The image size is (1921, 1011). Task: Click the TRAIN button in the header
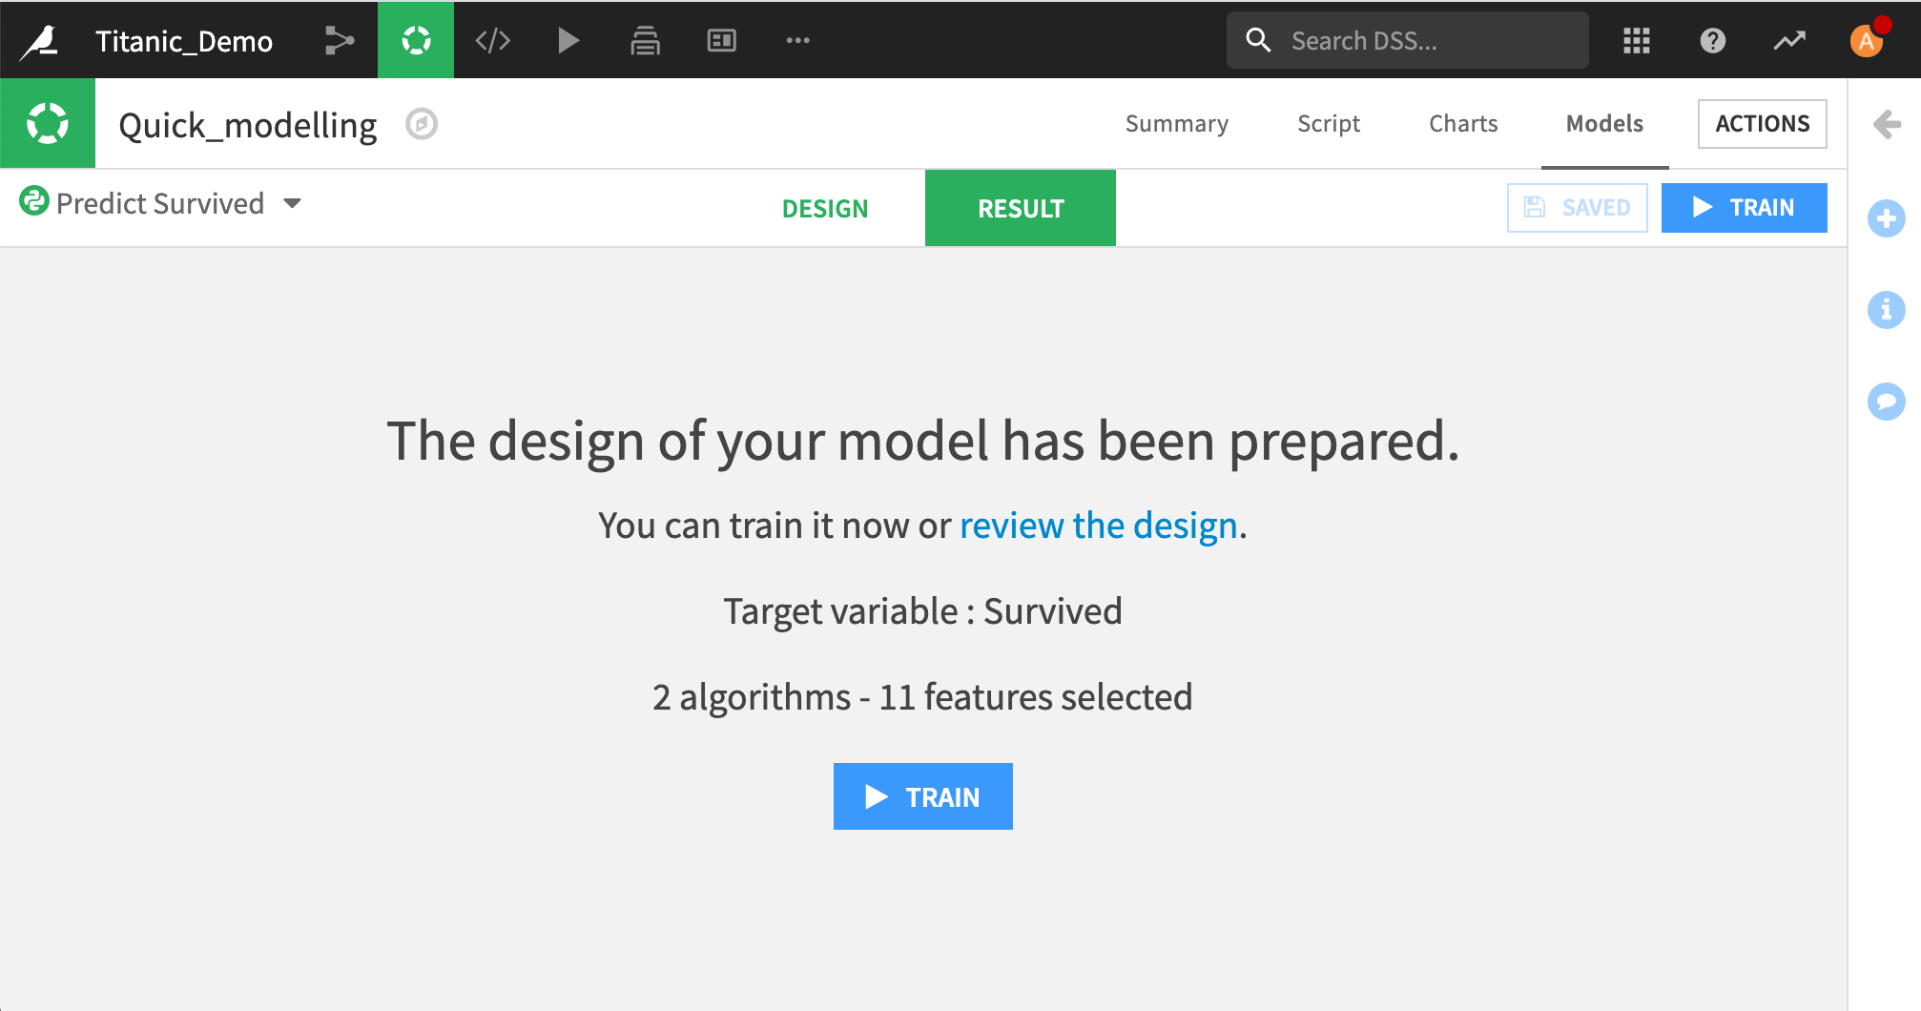pyautogui.click(x=1745, y=208)
